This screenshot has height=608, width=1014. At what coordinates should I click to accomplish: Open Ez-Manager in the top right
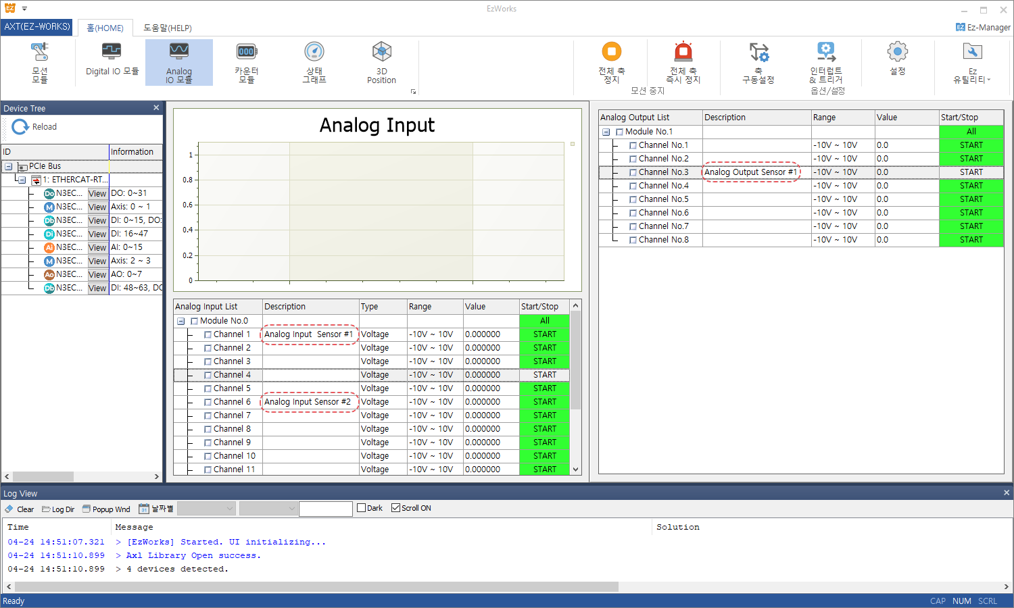coord(983,27)
